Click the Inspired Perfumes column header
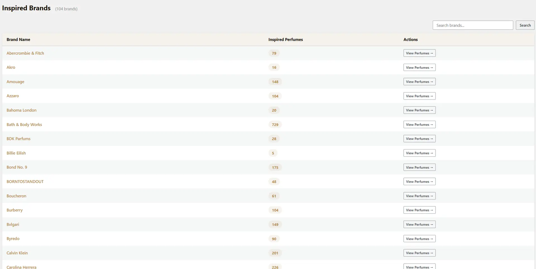The image size is (536, 269). coord(286,40)
